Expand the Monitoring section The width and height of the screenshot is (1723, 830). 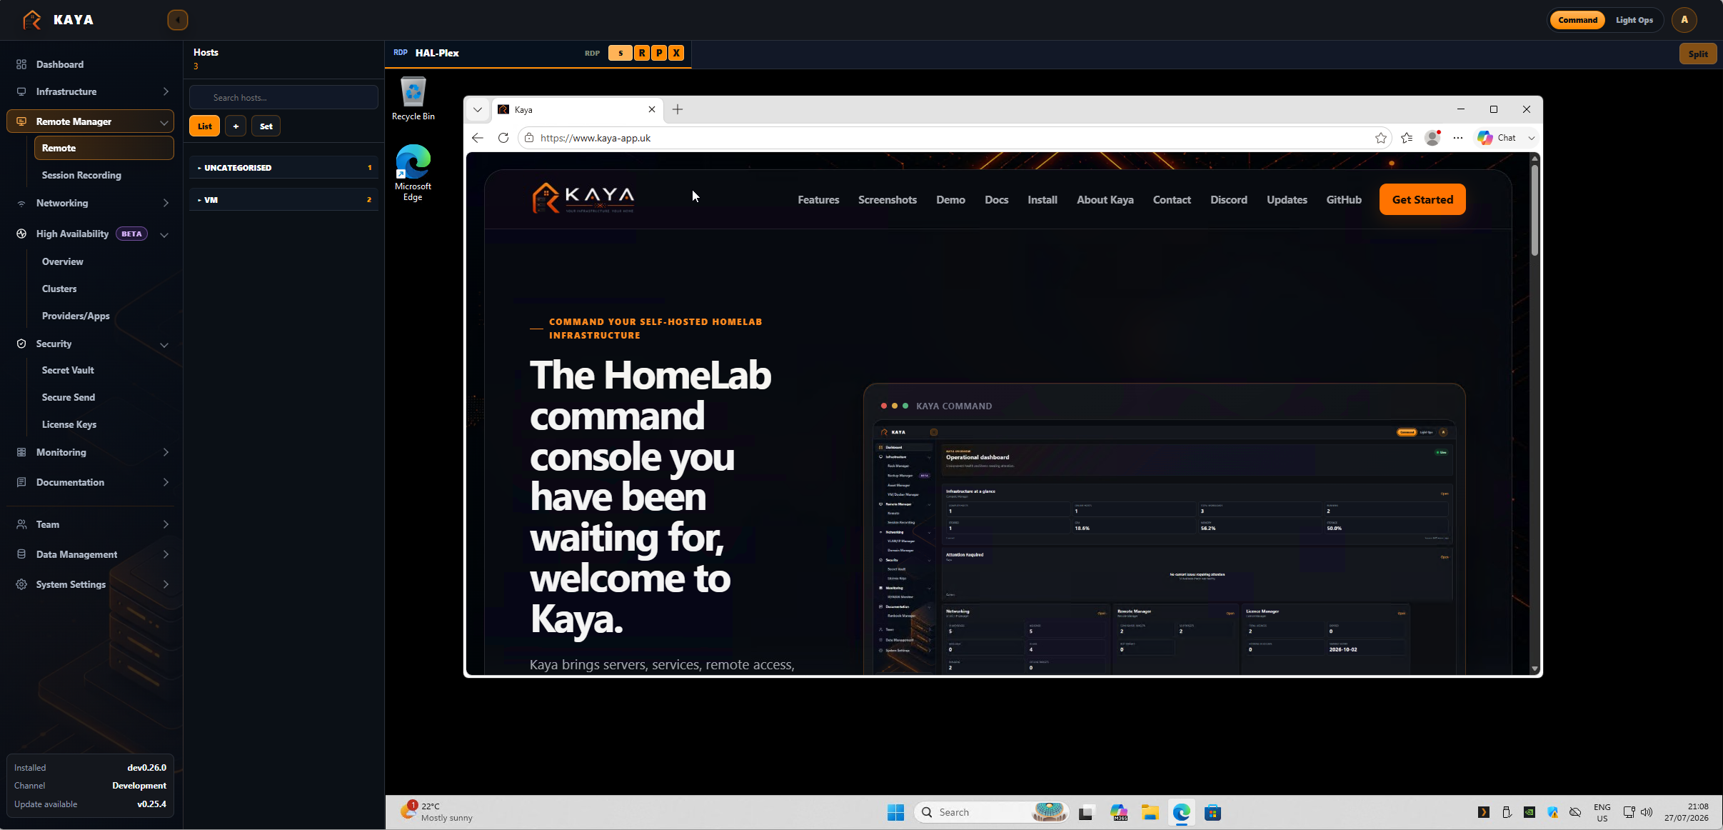pos(94,452)
